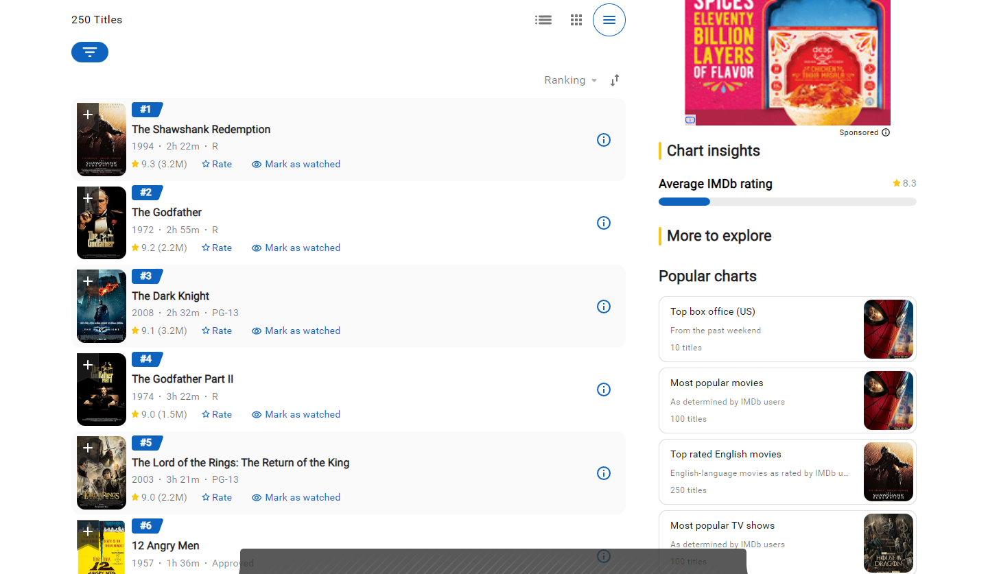Rate The Lord of the Rings: Return of the King
Image resolution: width=988 pixels, height=574 pixels.
pyautogui.click(x=217, y=497)
